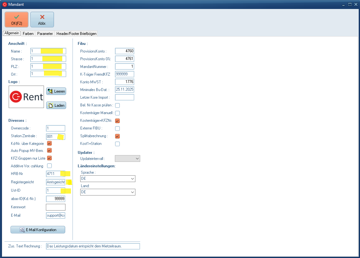Screen dimensions: 360x258
Task: Click the ProvisionsKonto input field
Action: point(124,51)
